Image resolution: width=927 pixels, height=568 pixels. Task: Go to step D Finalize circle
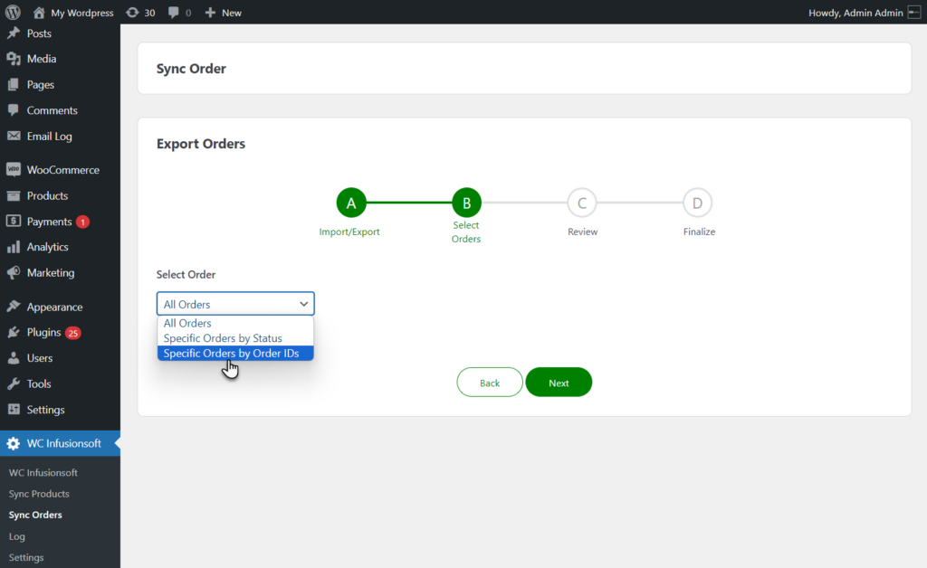click(698, 204)
